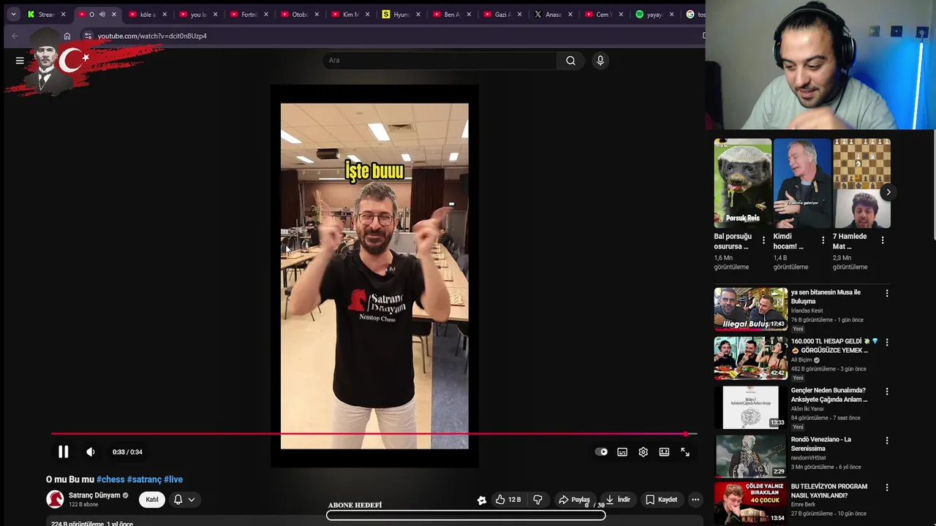This screenshot has height=526, width=936.
Task: Open Satranç Dünyam channel avatar
Action: tap(55, 500)
